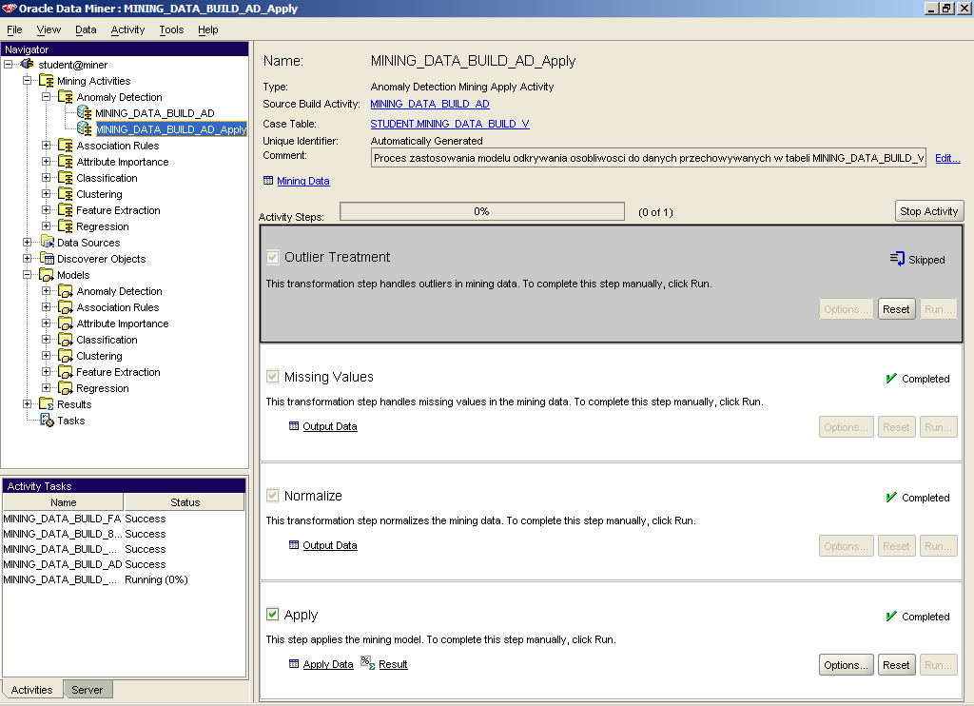Click the Tasks icon in Navigator
This screenshot has width=974, height=706.
(x=48, y=421)
